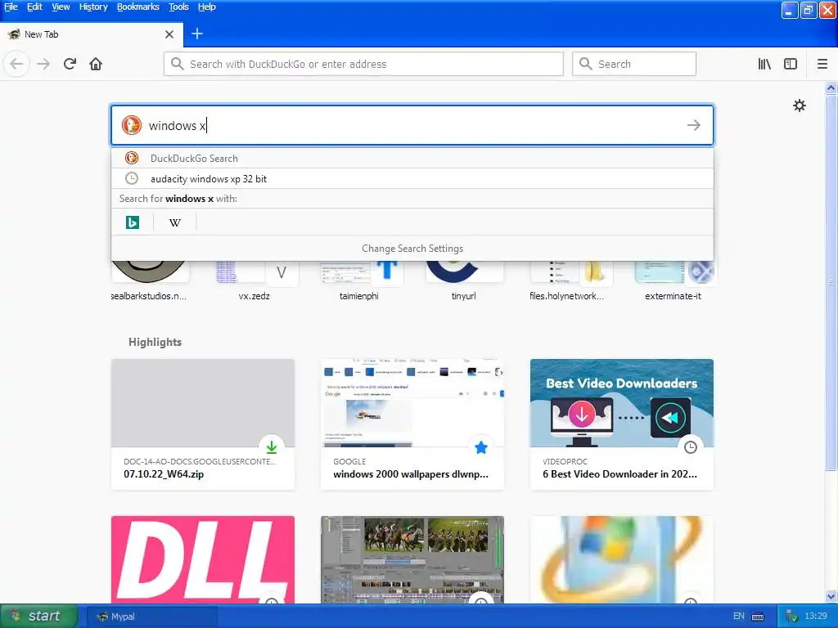Click the DuckDuckGo logo in search box
The height and width of the screenshot is (628, 838).
pos(132,125)
